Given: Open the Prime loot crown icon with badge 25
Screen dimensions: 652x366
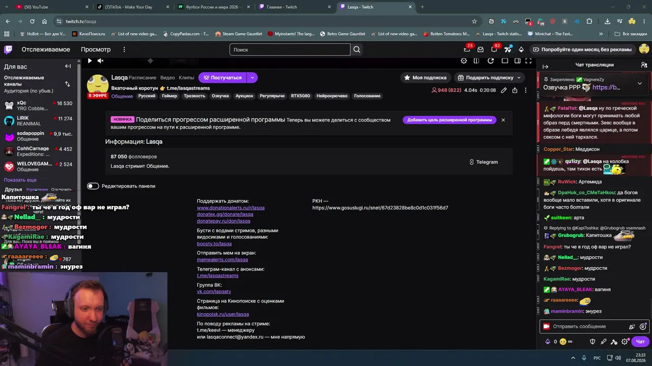Looking at the screenshot, I should [x=467, y=49].
